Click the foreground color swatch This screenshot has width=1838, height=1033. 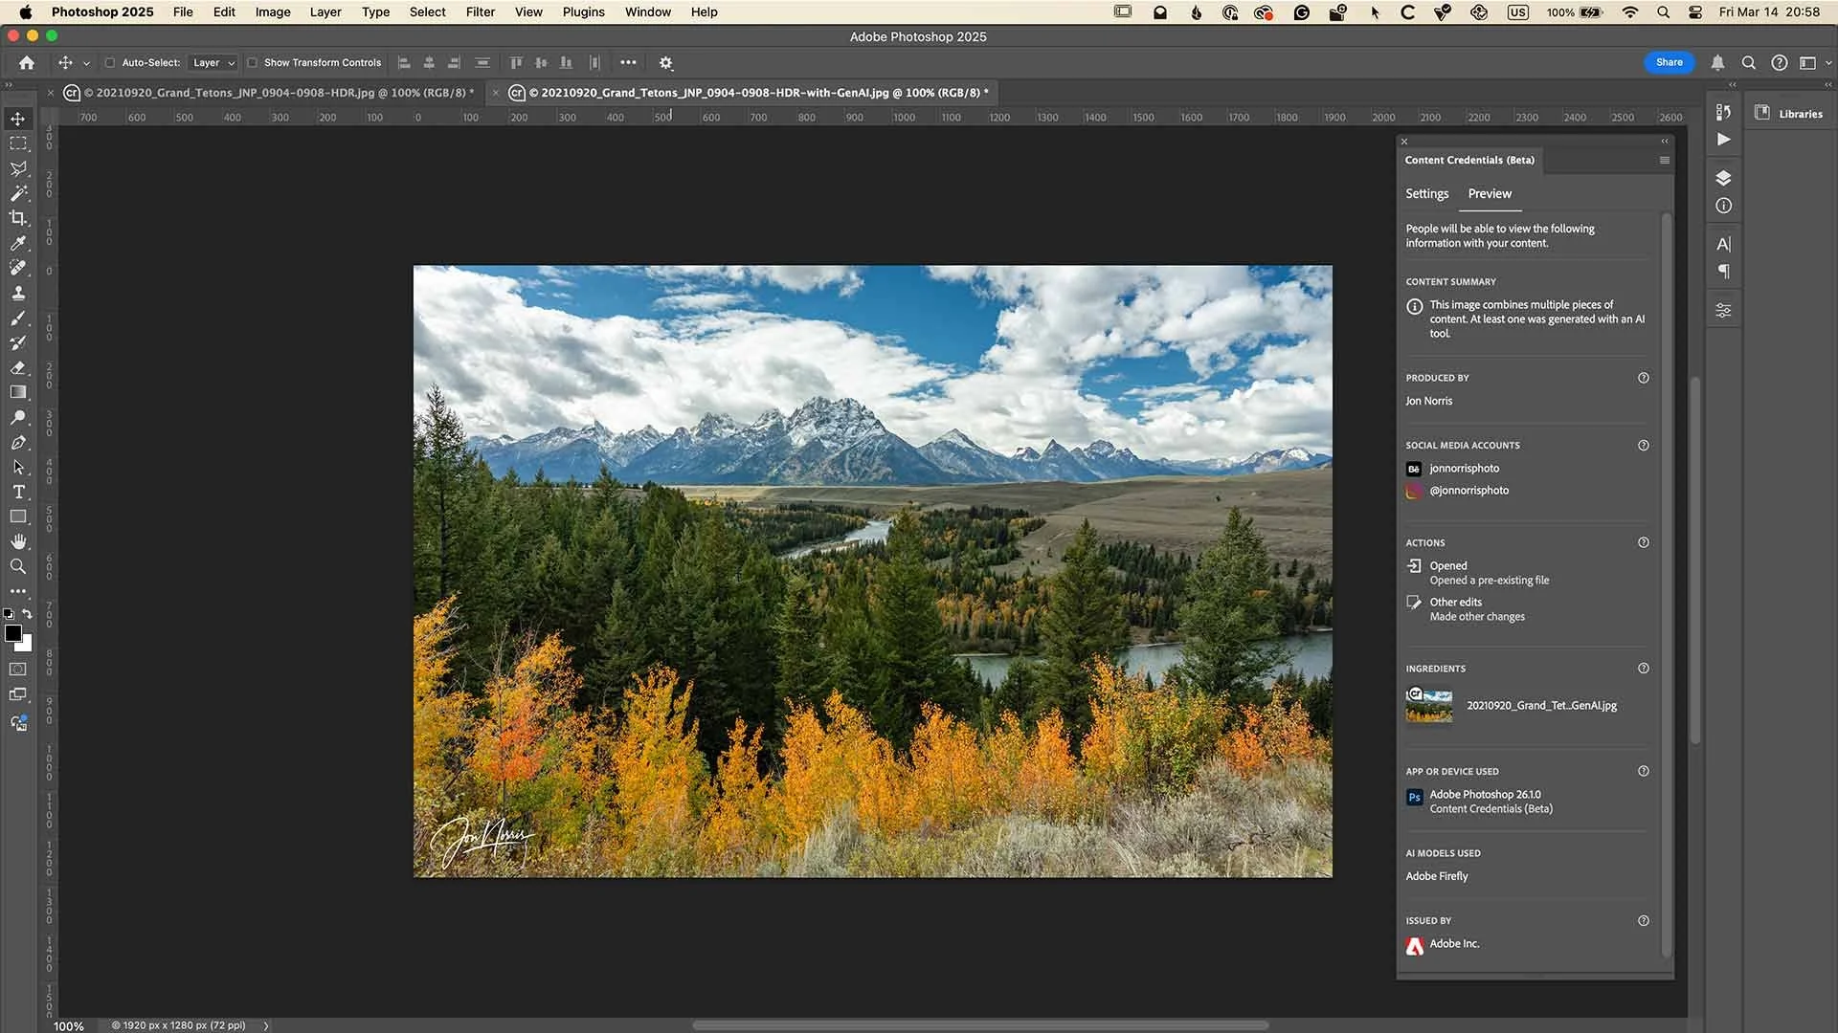coord(12,633)
